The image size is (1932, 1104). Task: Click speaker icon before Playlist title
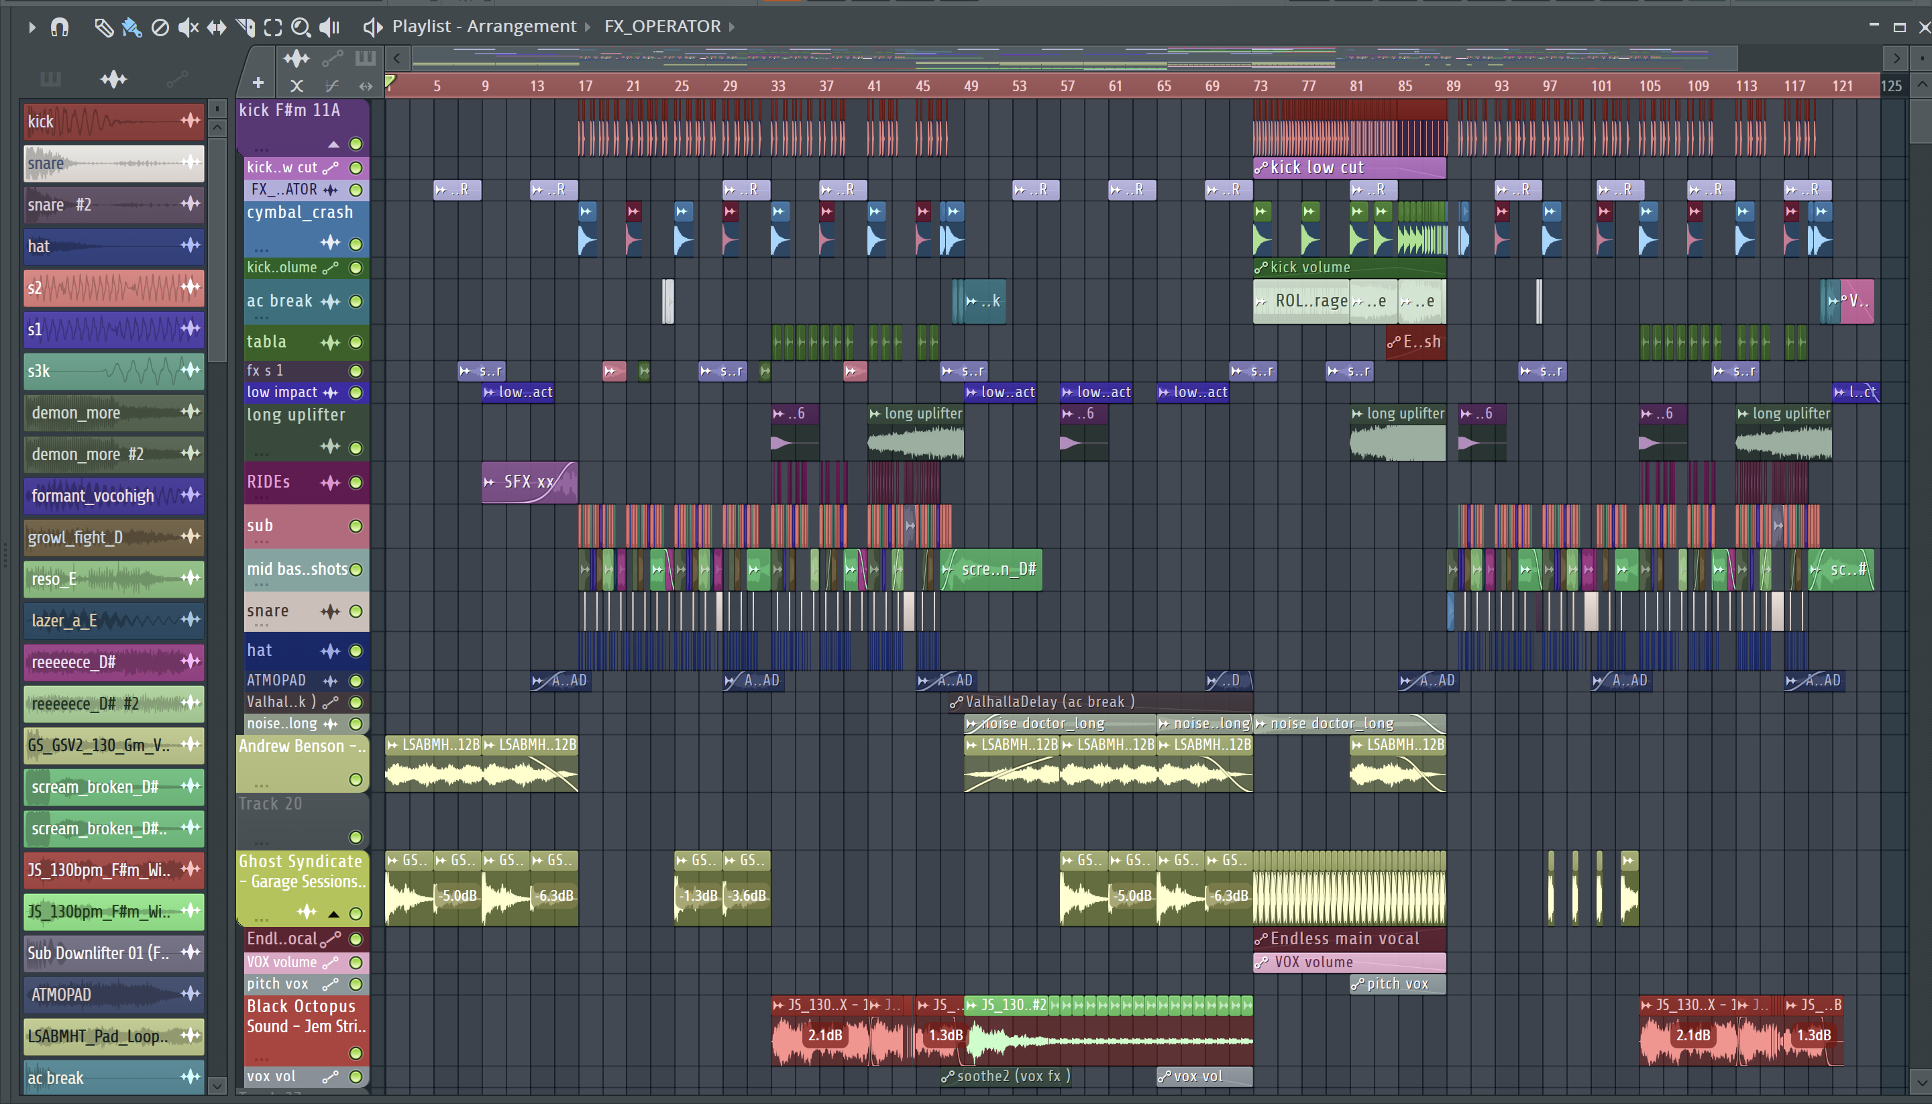coord(372,27)
